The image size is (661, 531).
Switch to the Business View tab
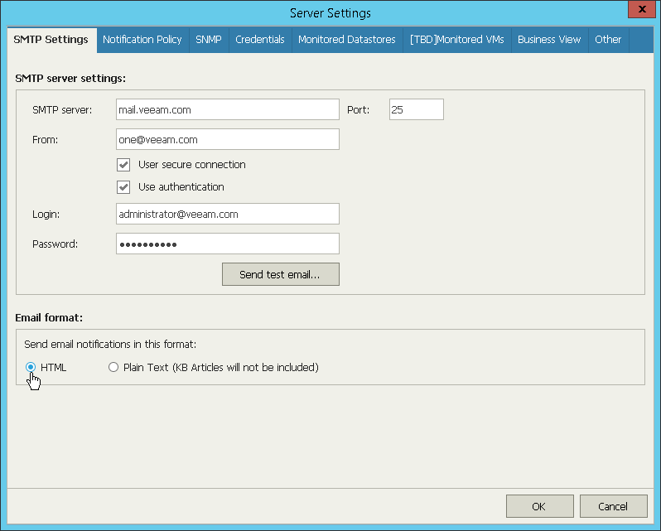pyautogui.click(x=549, y=40)
